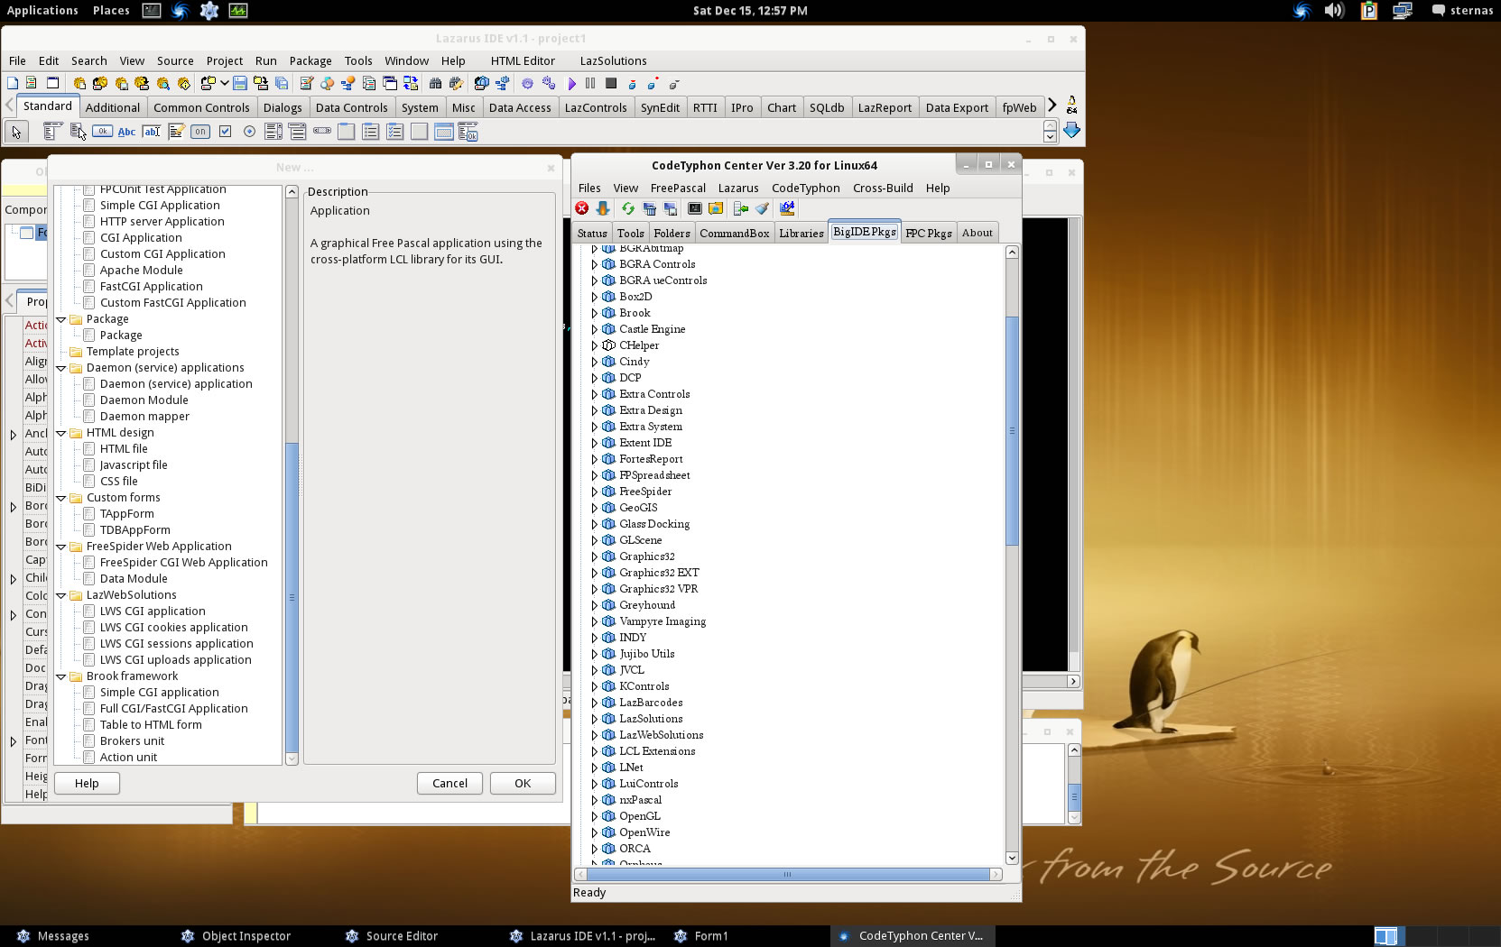Run the project with the play icon

[571, 83]
